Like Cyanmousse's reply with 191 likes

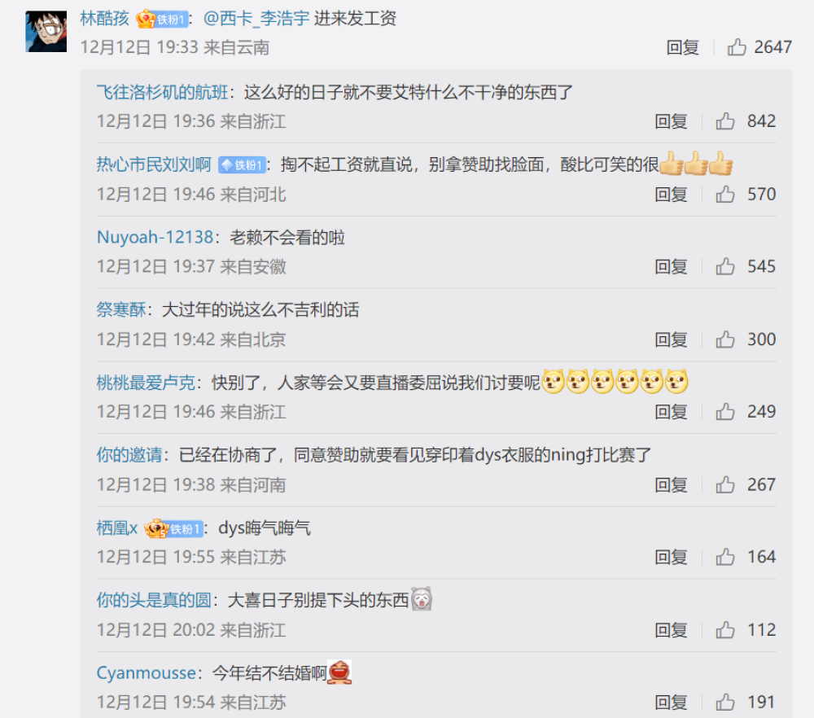point(725,703)
